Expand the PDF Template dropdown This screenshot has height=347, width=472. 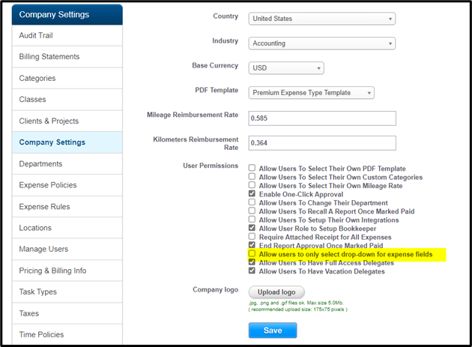tap(311, 93)
